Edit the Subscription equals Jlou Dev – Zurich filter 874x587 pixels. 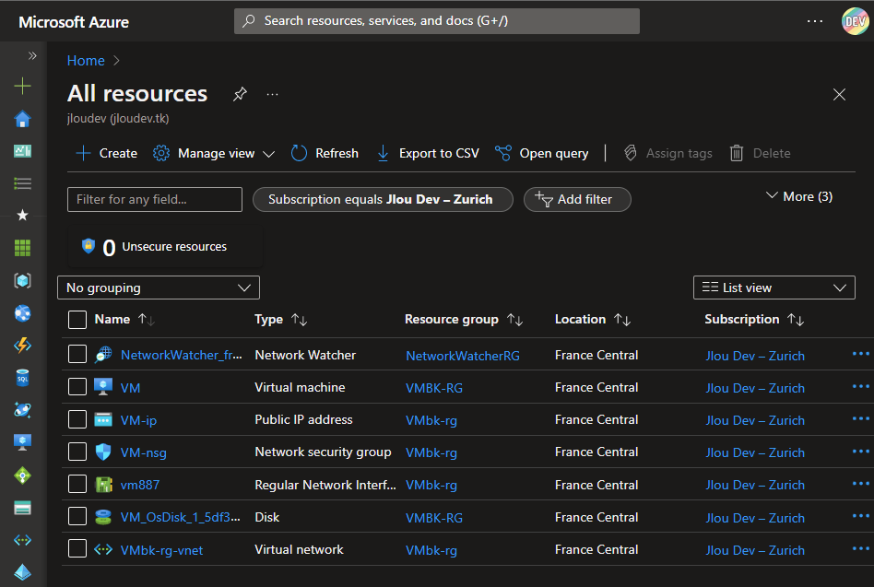(x=383, y=199)
